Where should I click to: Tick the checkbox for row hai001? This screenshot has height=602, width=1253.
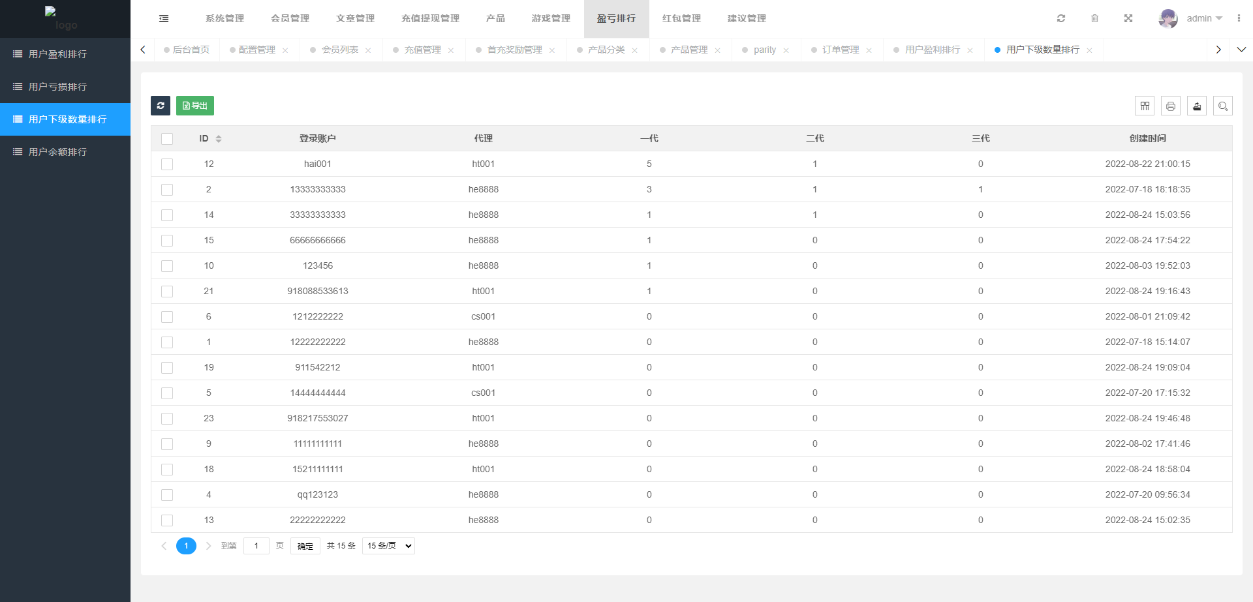coord(167,164)
